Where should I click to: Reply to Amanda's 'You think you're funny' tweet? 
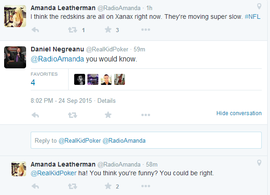tap(35, 186)
